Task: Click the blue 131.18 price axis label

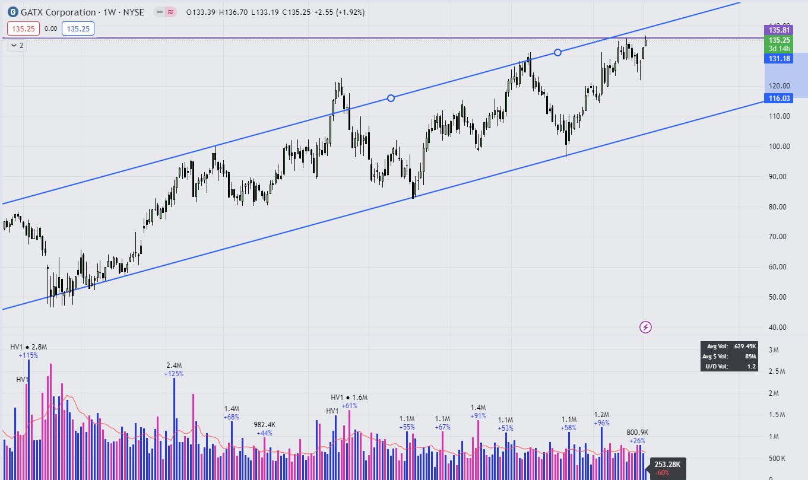Action: 778,59
